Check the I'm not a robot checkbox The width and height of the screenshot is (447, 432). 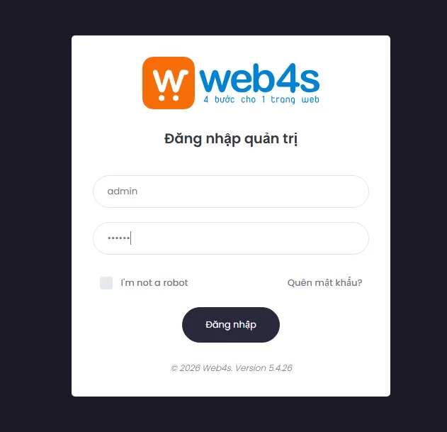[106, 283]
